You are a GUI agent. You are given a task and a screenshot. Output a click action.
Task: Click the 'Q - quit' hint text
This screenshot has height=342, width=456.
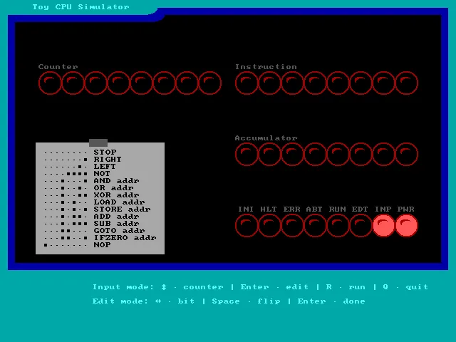point(405,287)
